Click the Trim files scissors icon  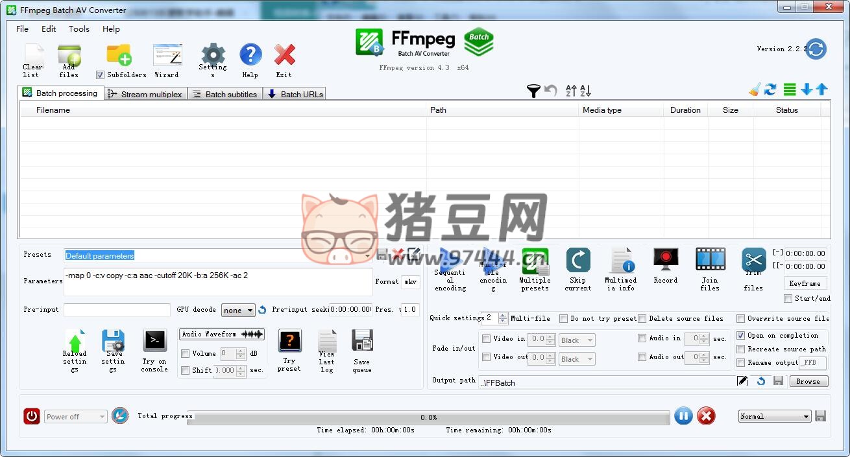753,261
